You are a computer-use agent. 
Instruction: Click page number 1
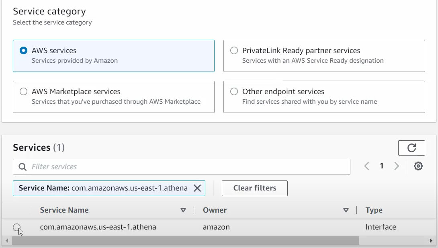(382, 166)
